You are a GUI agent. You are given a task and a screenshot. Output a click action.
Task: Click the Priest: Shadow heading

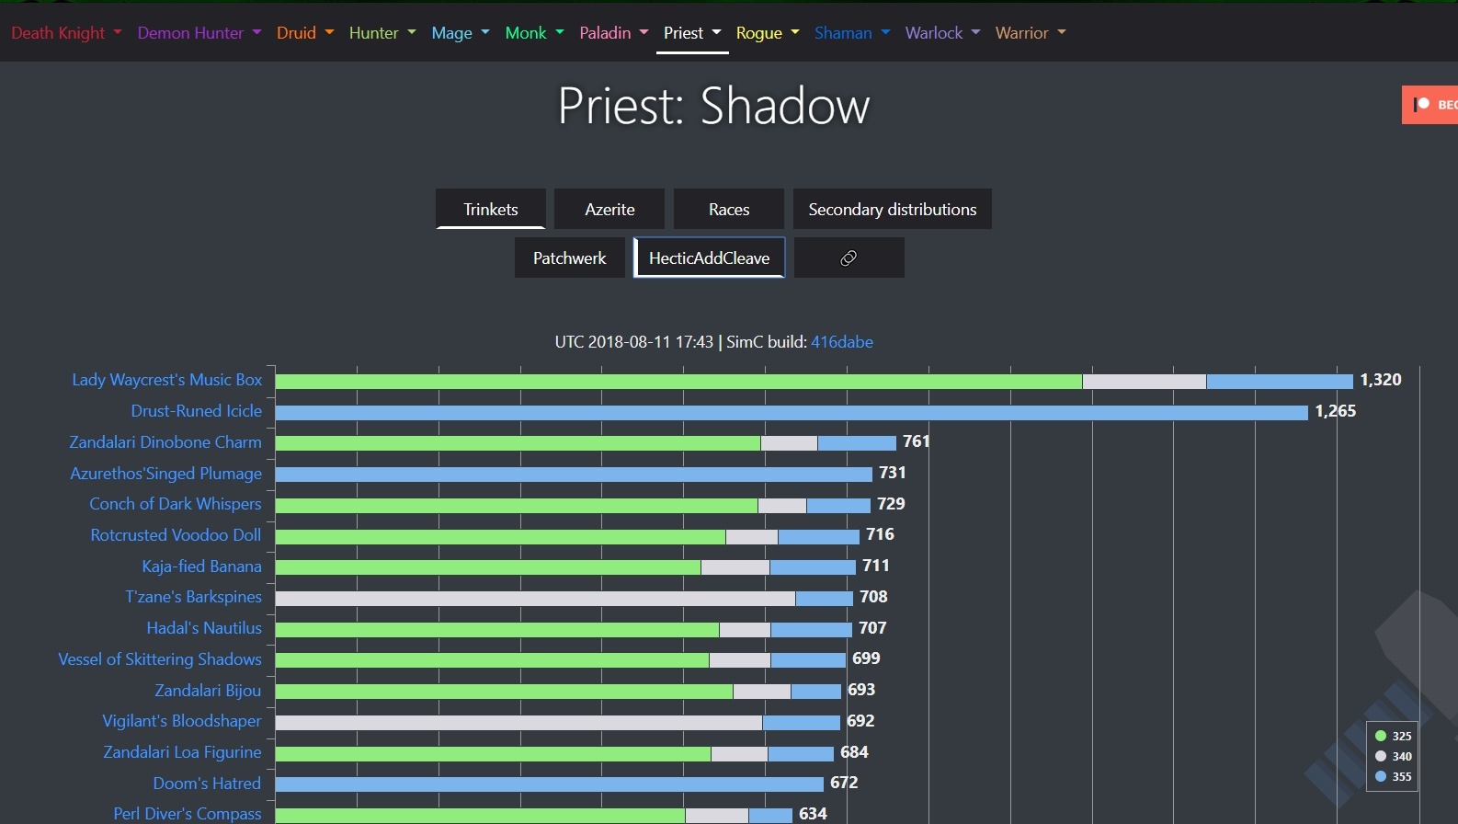point(713,106)
